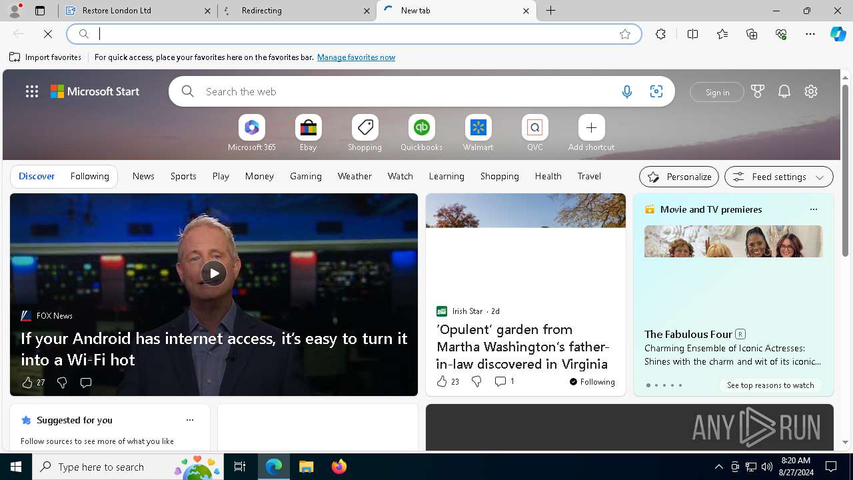The width and height of the screenshot is (853, 480).
Task: Open page settings gear
Action: pos(811,92)
